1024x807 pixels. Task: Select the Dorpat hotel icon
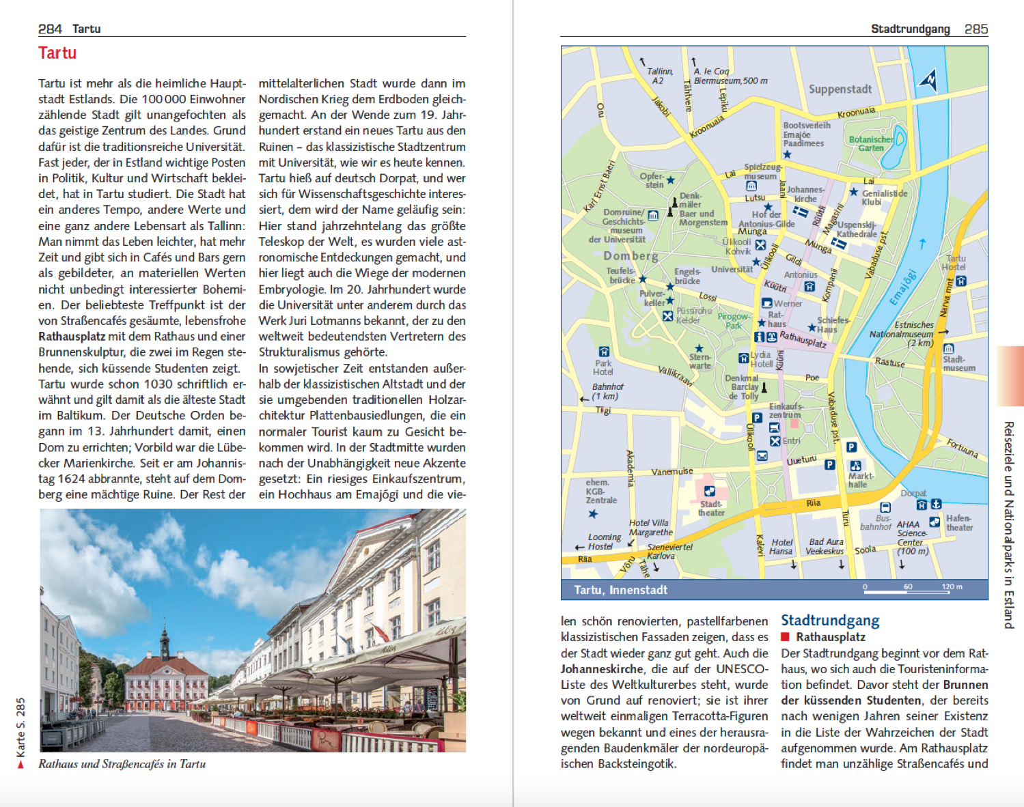[x=922, y=505]
